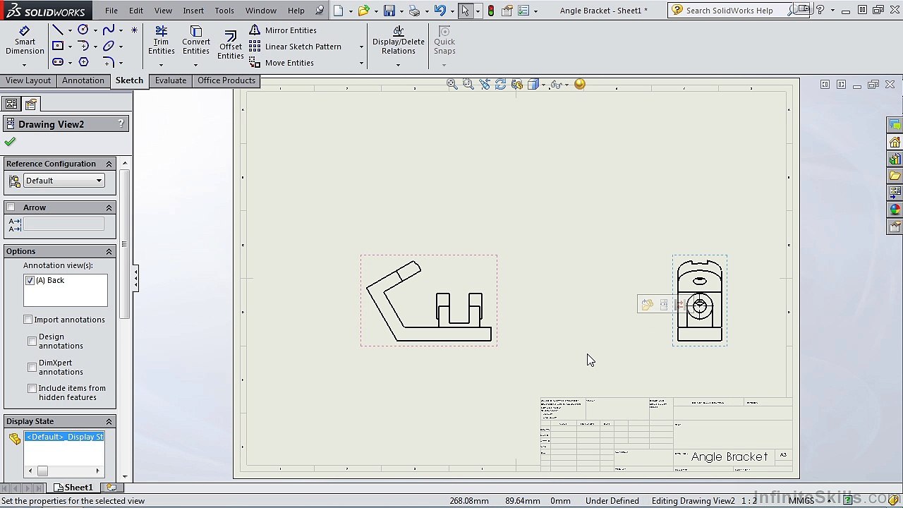Collapse the Reference Configuration section
Image resolution: width=903 pixels, height=508 pixels.
109,164
